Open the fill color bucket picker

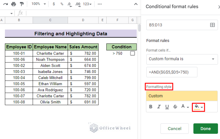click(198, 107)
